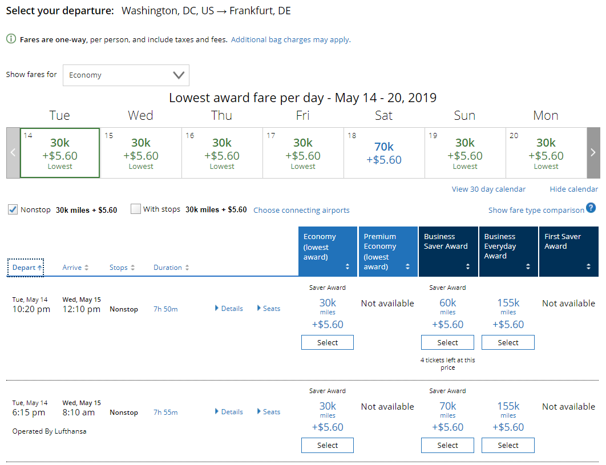606x465 pixels.
Task: Choose the Wednesday 15 date tile
Action: (141, 153)
